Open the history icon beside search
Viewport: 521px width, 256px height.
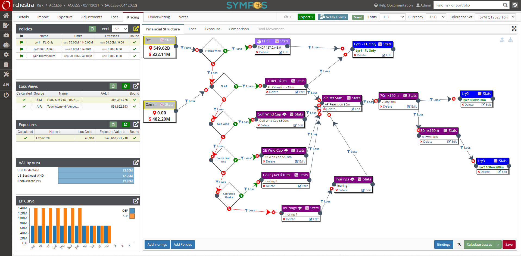click(515, 5)
